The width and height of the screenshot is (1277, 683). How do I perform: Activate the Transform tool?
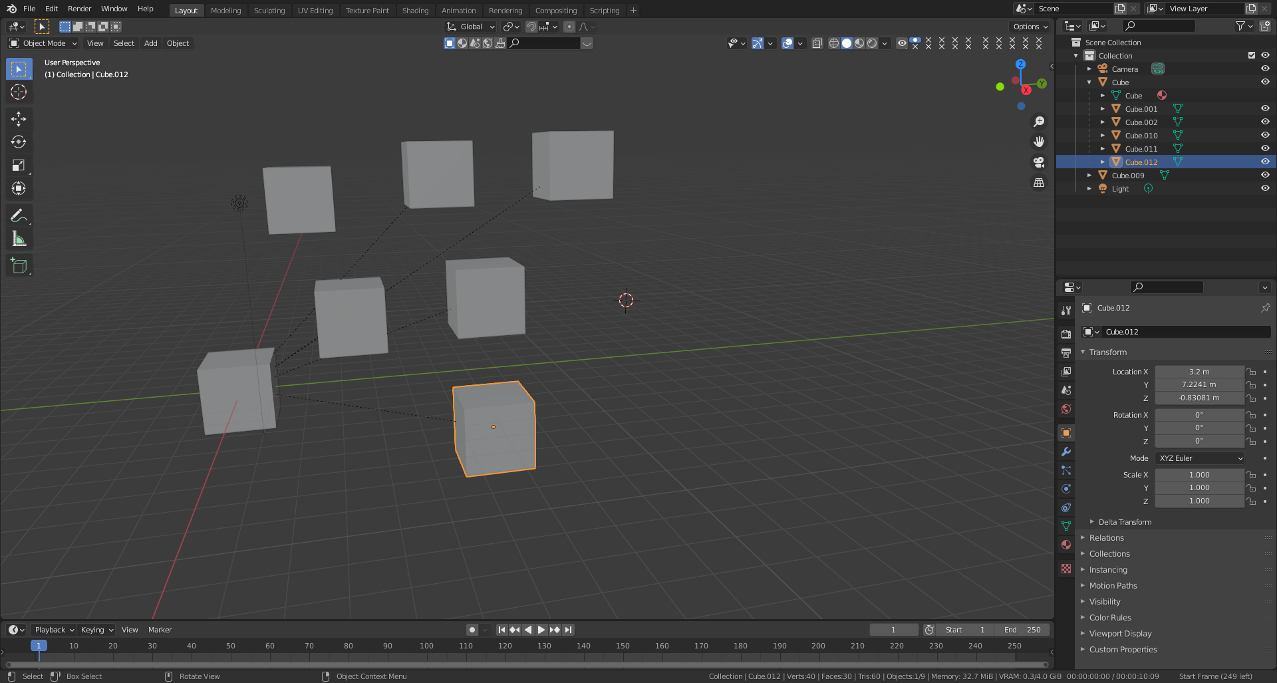[x=19, y=188]
